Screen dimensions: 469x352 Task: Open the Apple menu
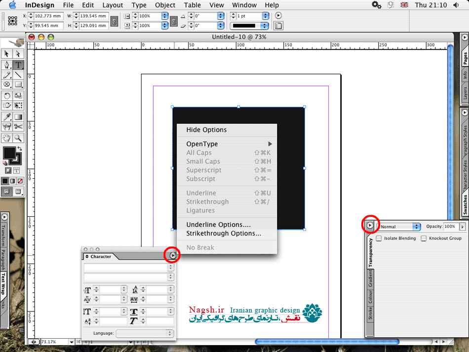point(12,5)
